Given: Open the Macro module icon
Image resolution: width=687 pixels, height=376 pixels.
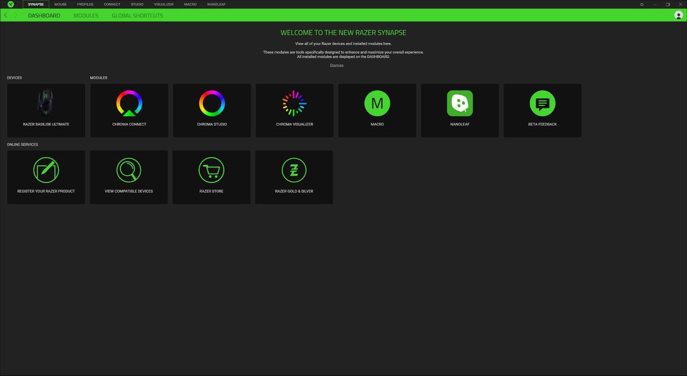Looking at the screenshot, I should click(377, 104).
